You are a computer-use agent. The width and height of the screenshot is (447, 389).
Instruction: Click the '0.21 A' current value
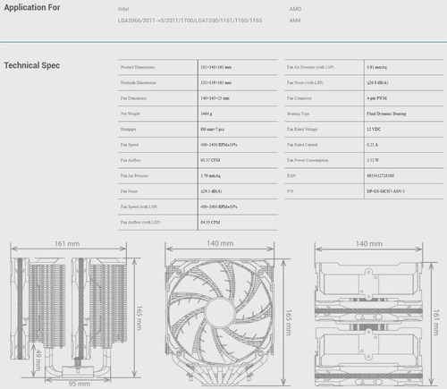click(x=373, y=145)
